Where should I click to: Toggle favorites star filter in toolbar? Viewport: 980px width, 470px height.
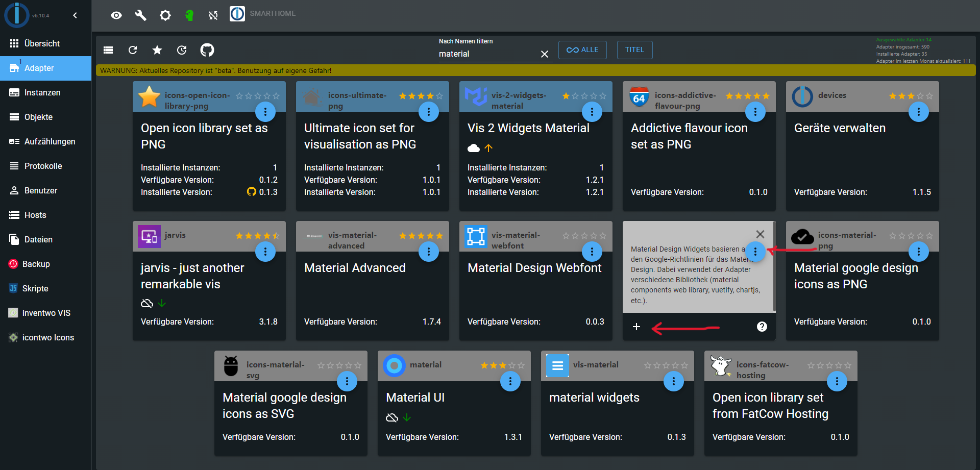[157, 50]
